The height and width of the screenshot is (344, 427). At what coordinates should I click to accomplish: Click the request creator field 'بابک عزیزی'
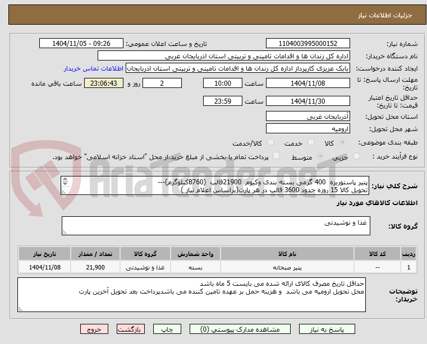tap(238, 68)
